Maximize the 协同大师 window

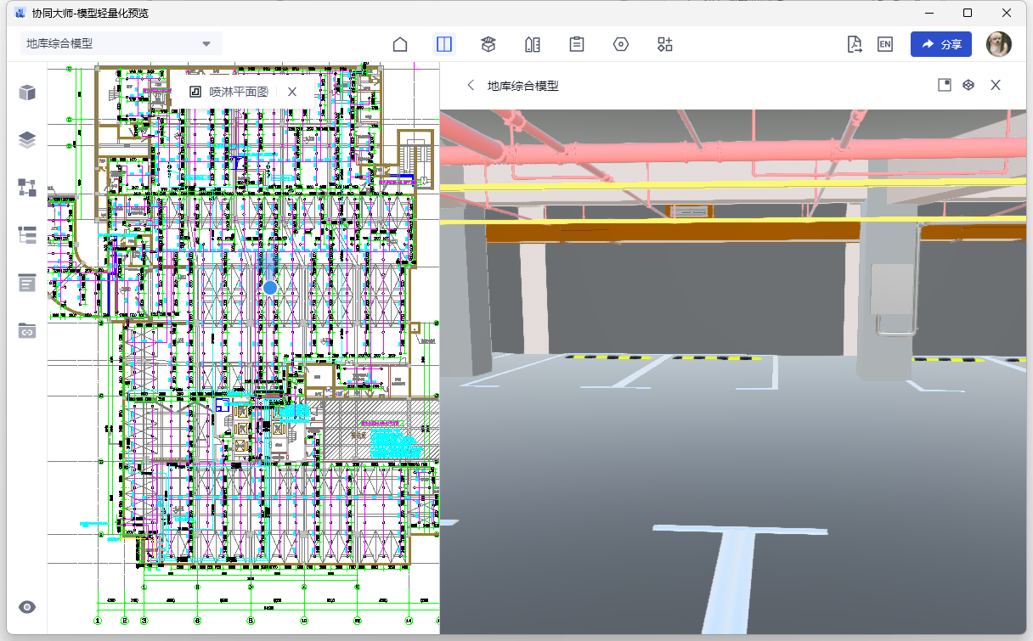pos(968,13)
